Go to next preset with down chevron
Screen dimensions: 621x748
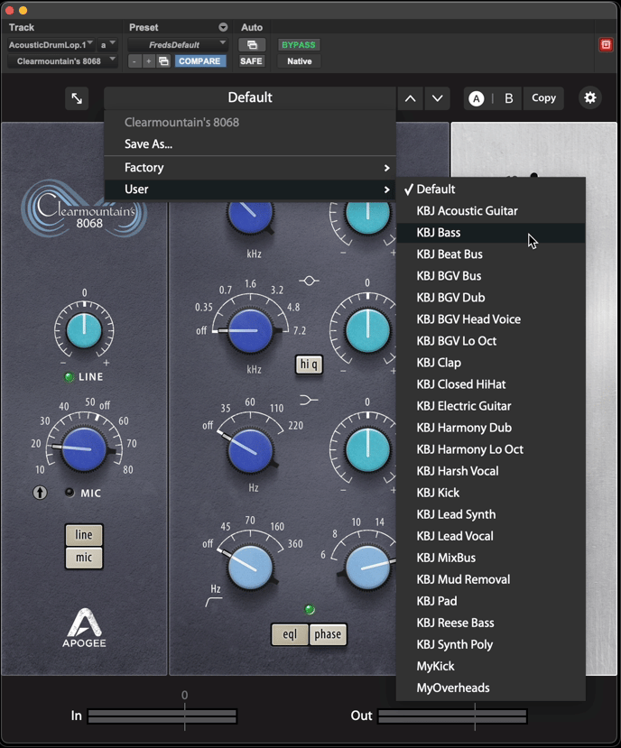coord(437,98)
